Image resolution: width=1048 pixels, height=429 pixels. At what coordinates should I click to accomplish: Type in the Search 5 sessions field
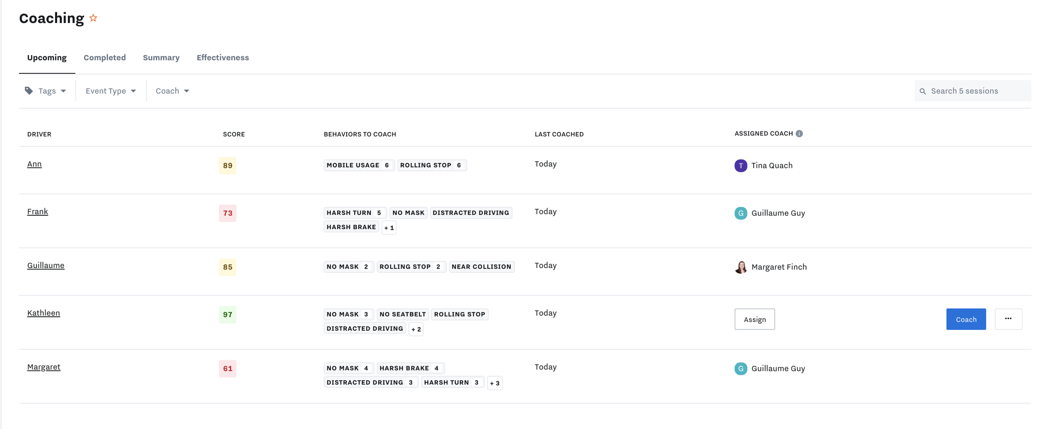975,91
